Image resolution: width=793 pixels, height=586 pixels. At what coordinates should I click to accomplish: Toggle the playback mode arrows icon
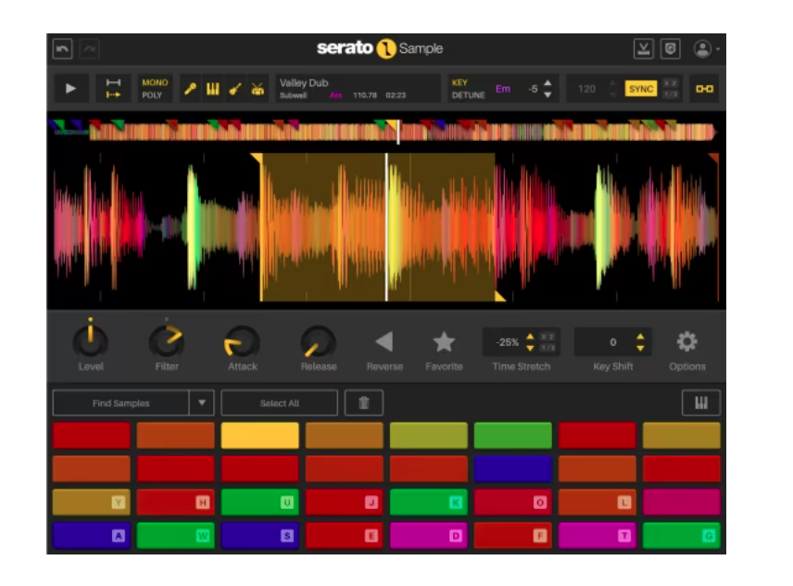click(x=113, y=89)
